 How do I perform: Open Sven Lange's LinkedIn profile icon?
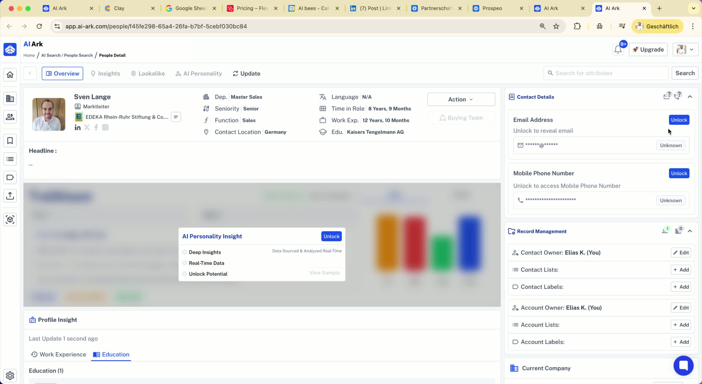77,127
